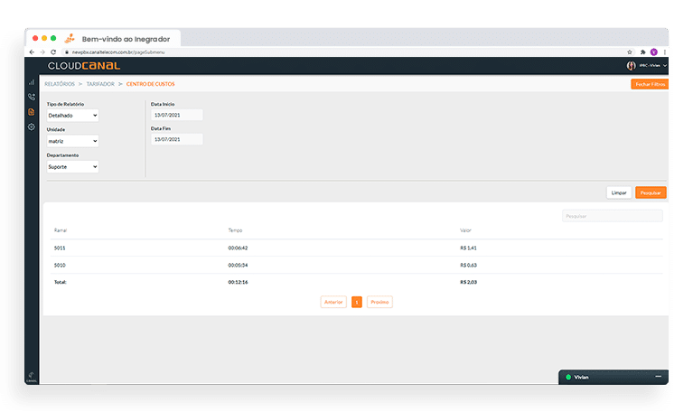Viewport: 693px width, 412px height.
Task: Reload the page with refresh icon
Action: (53, 52)
